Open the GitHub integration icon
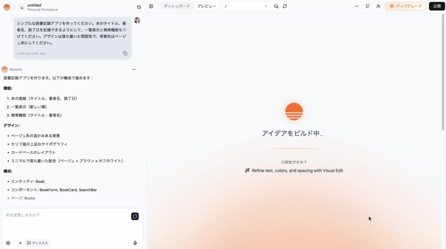Screen dimensions: 446x249 tap(368, 7)
